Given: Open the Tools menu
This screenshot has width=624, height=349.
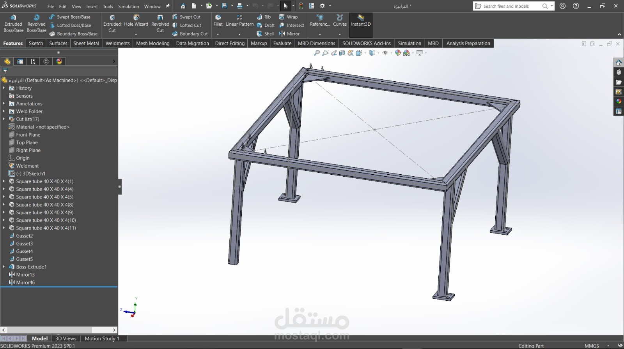Looking at the screenshot, I should [x=108, y=6].
